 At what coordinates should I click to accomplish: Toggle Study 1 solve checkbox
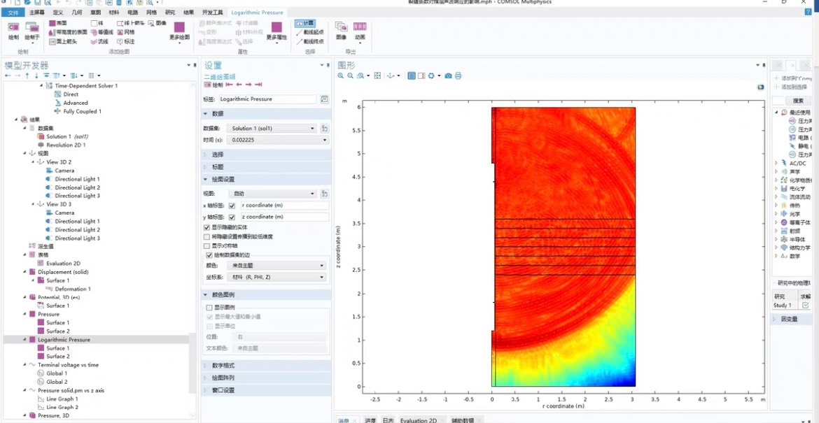pos(805,305)
